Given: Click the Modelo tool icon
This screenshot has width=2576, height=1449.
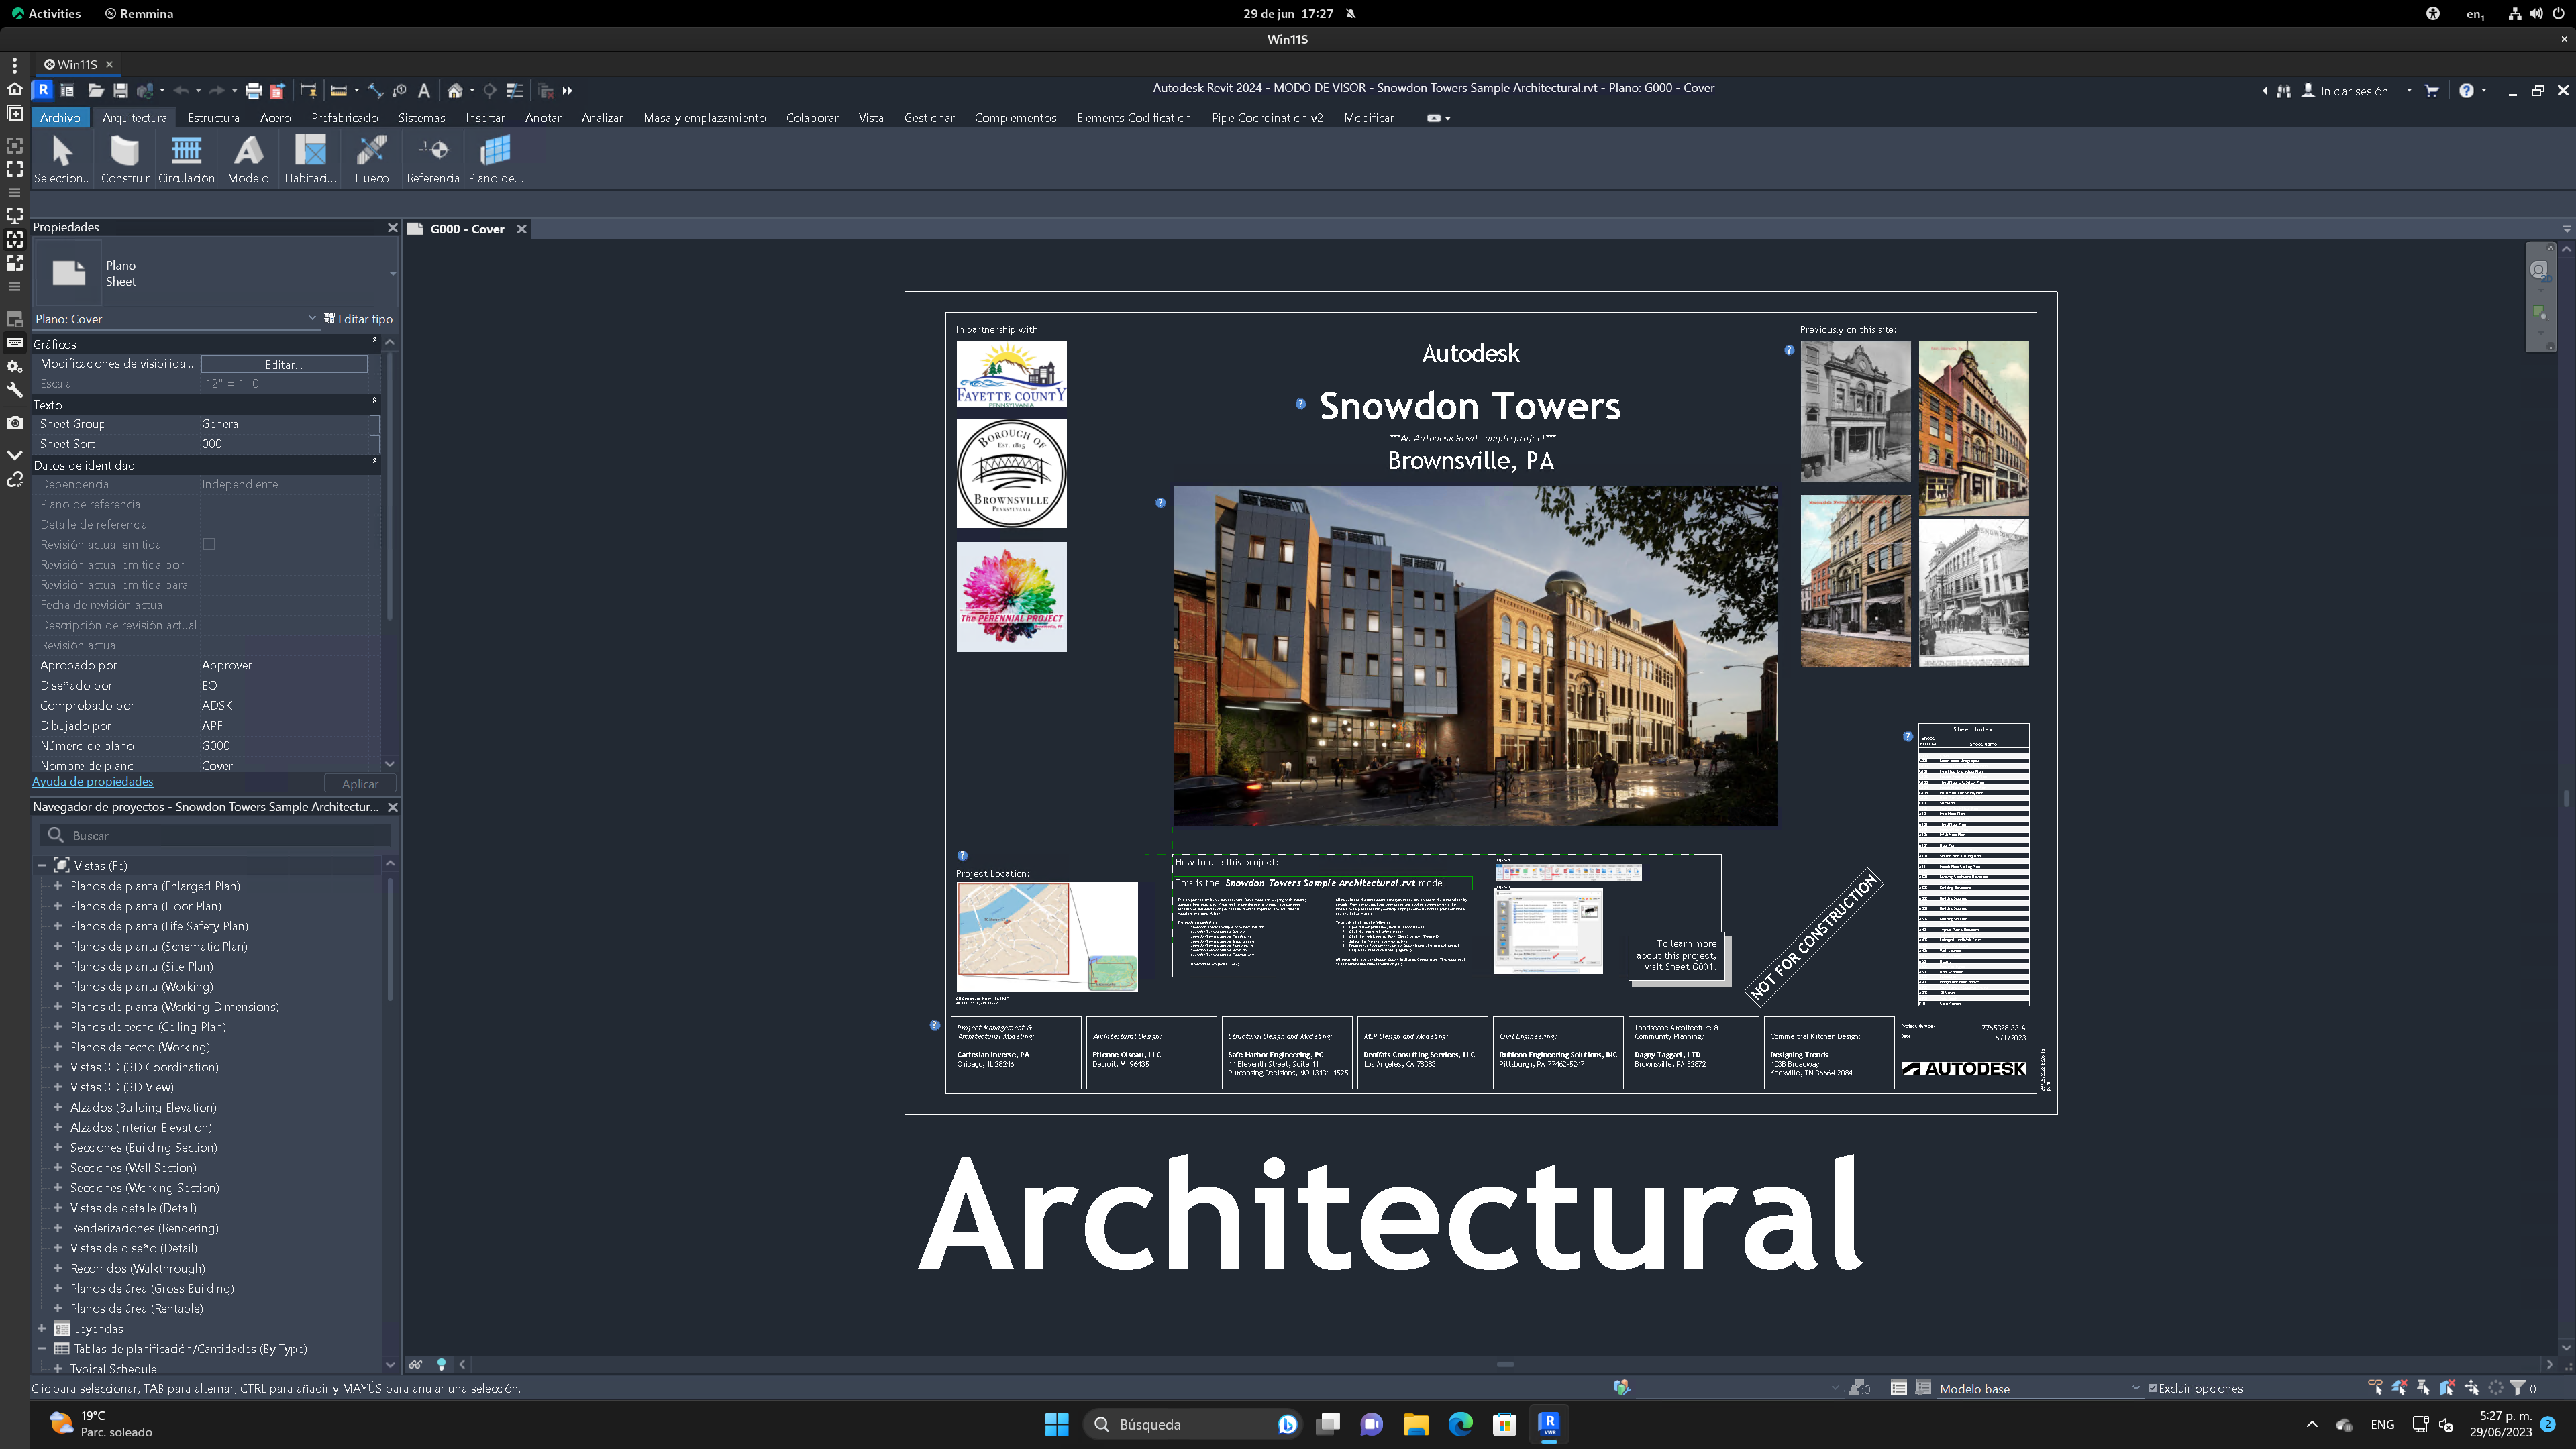Looking at the screenshot, I should 247,158.
